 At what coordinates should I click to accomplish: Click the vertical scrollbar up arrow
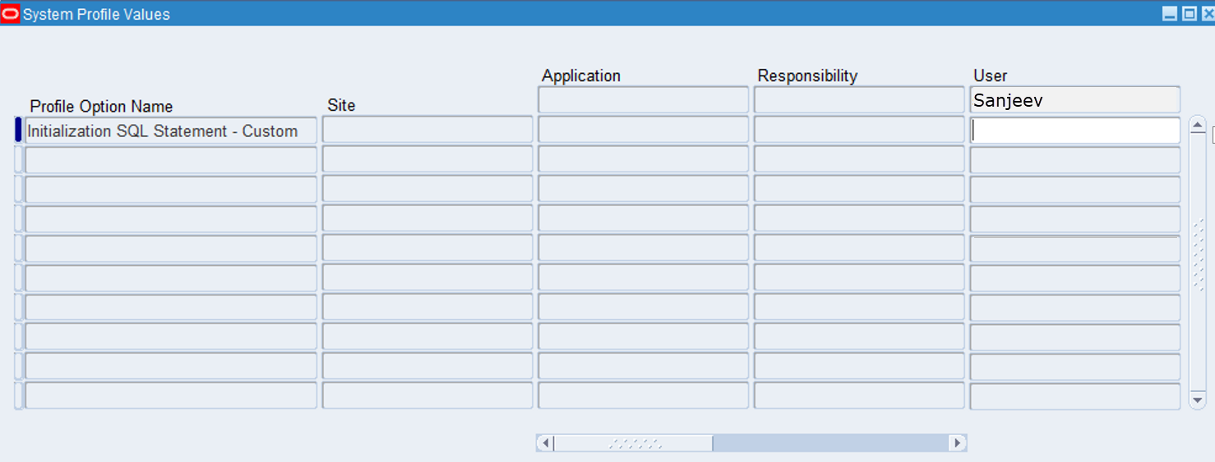point(1198,126)
